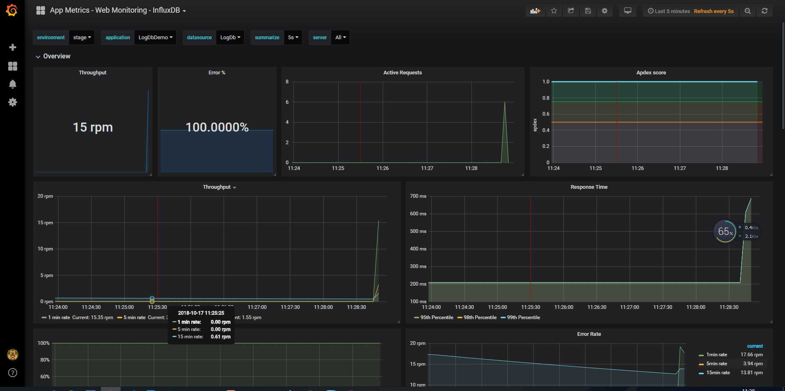Open the Help question mark icon
The image size is (785, 391).
tap(13, 373)
